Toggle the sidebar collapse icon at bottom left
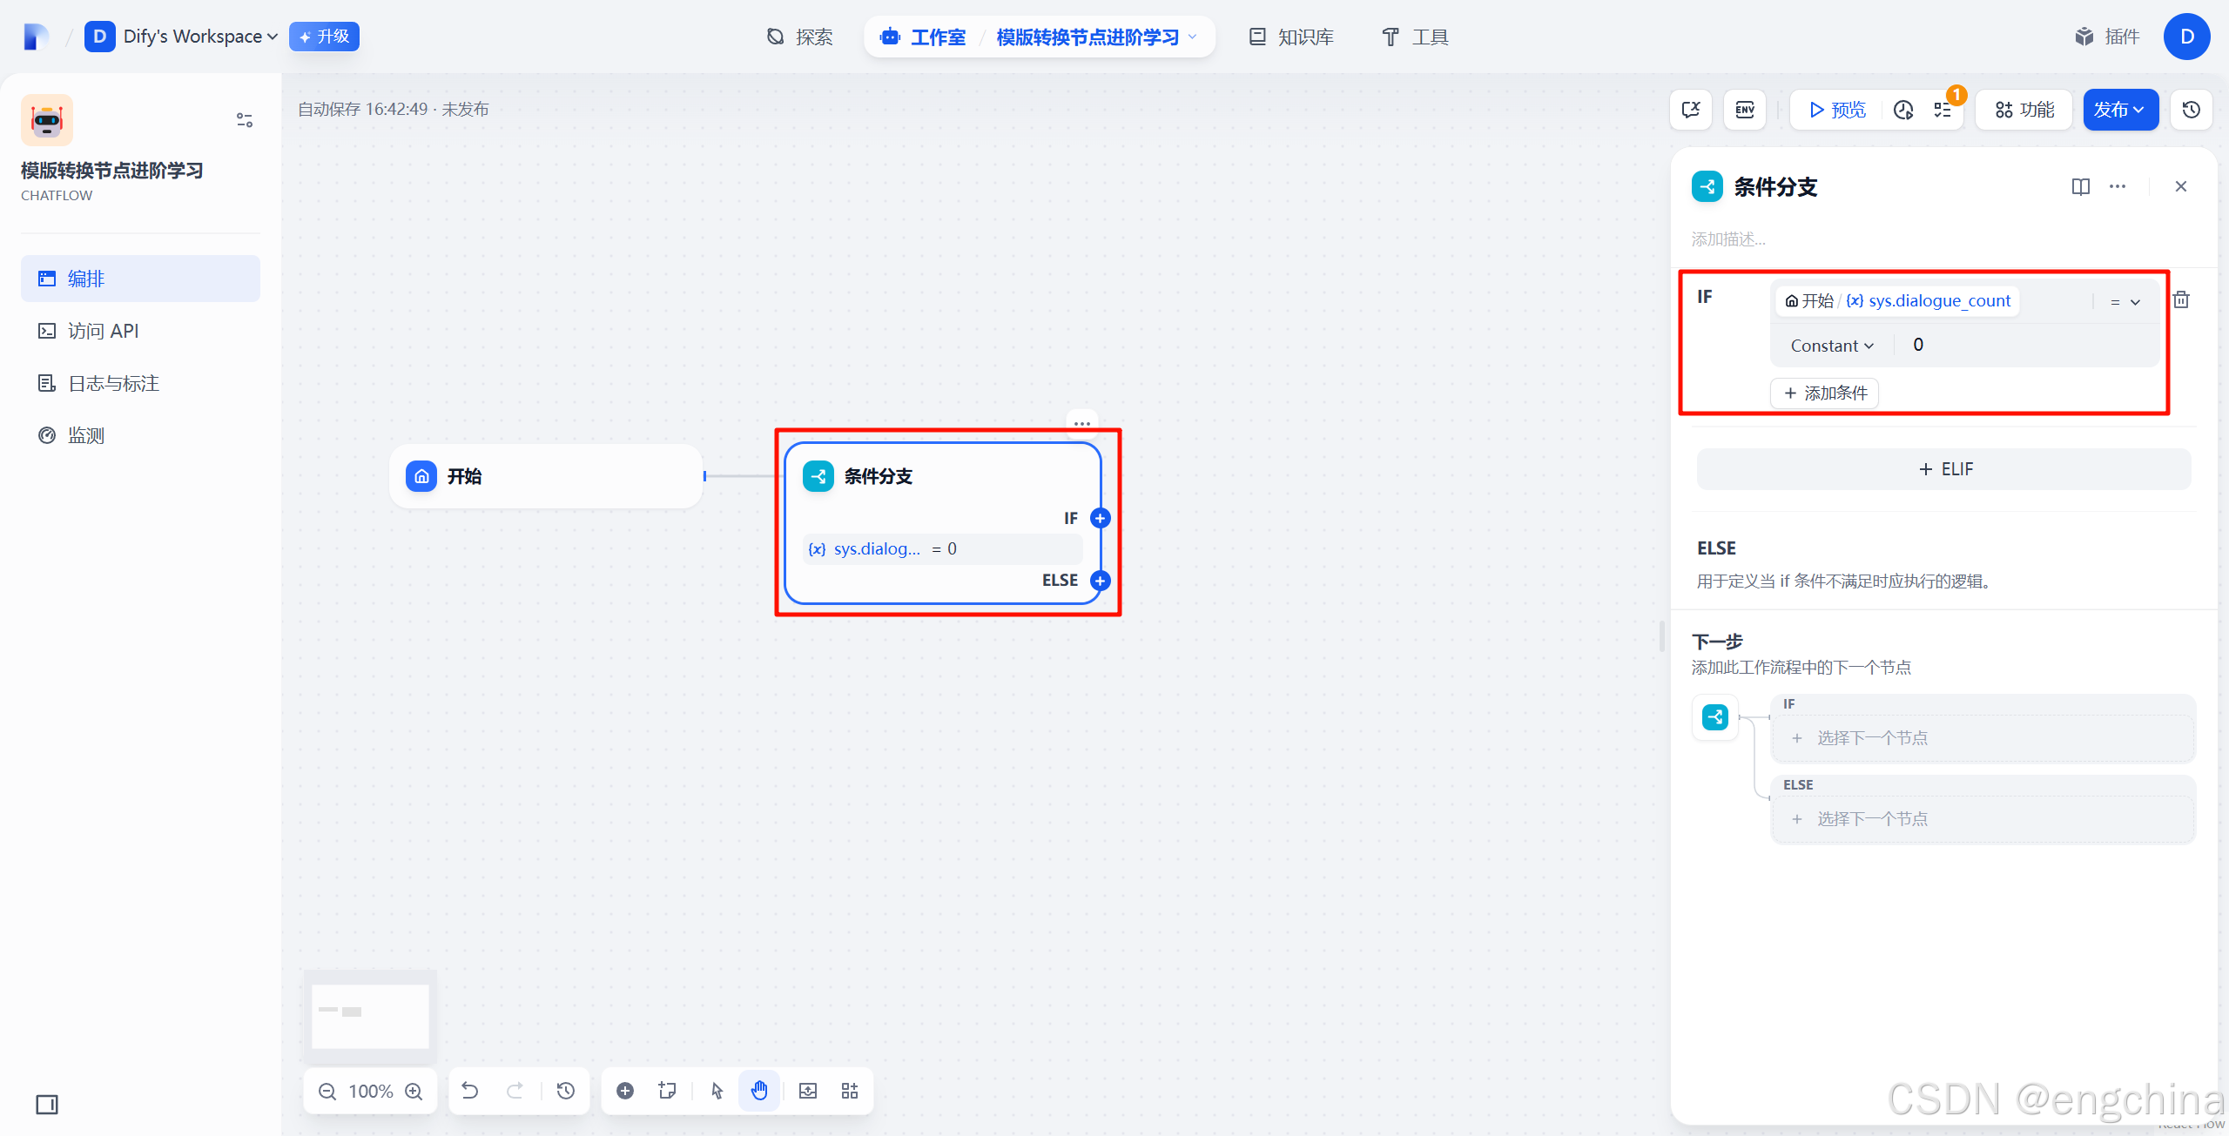Viewport: 2229px width, 1136px height. (x=47, y=1105)
